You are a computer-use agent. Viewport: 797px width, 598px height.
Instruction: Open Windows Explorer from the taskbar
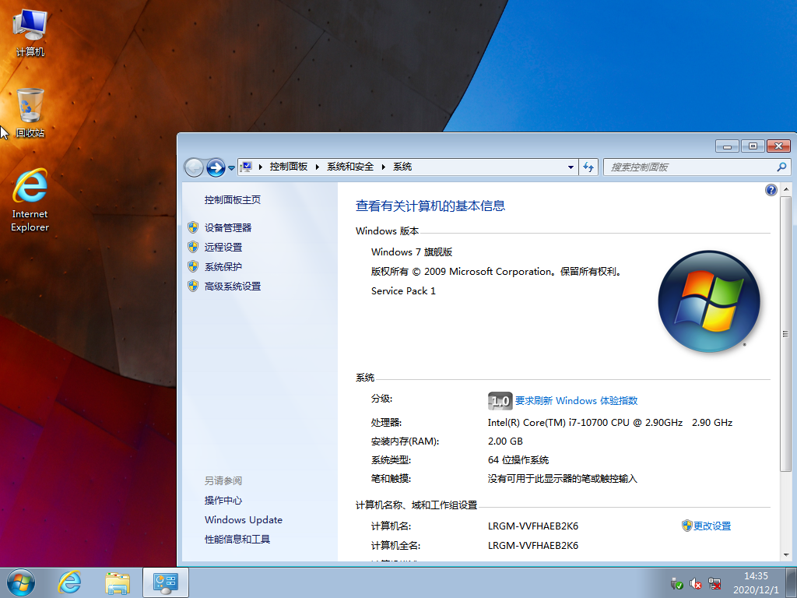point(118,582)
